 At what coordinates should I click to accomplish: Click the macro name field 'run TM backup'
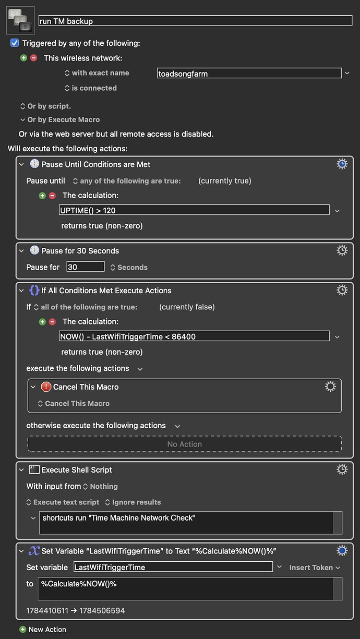[x=195, y=21]
